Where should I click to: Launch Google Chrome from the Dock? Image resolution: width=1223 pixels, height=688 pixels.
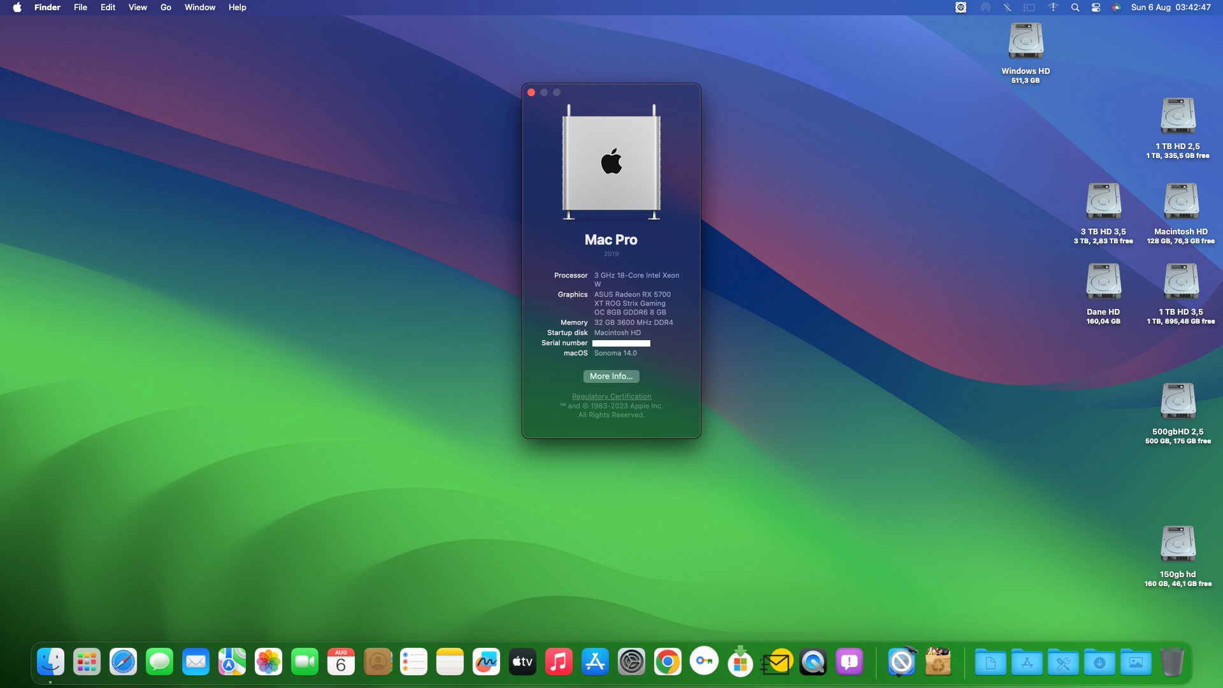(668, 663)
